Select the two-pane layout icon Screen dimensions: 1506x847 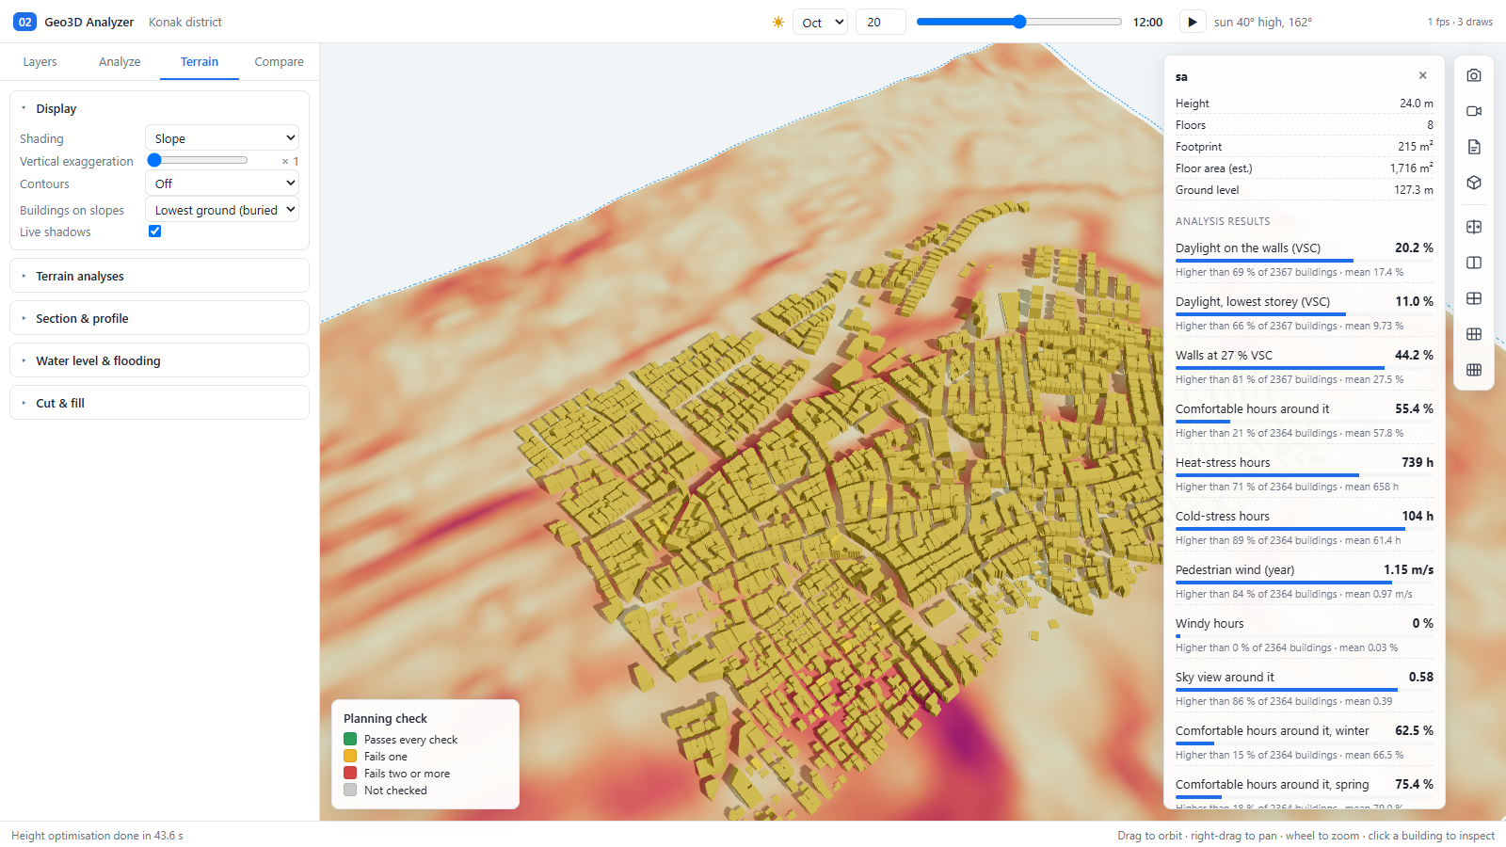coord(1474,263)
